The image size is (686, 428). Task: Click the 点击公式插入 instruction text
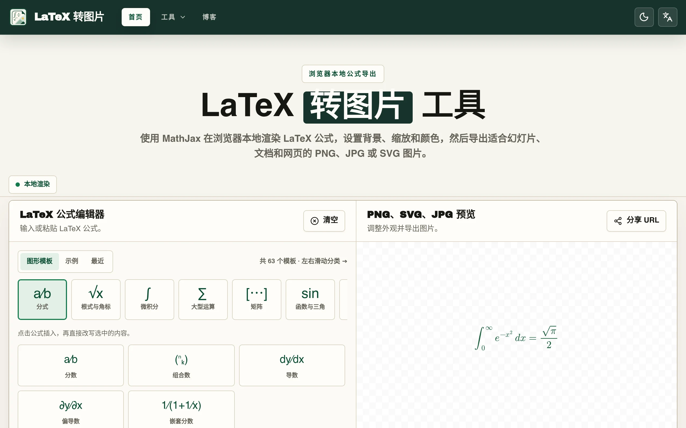(x=75, y=333)
